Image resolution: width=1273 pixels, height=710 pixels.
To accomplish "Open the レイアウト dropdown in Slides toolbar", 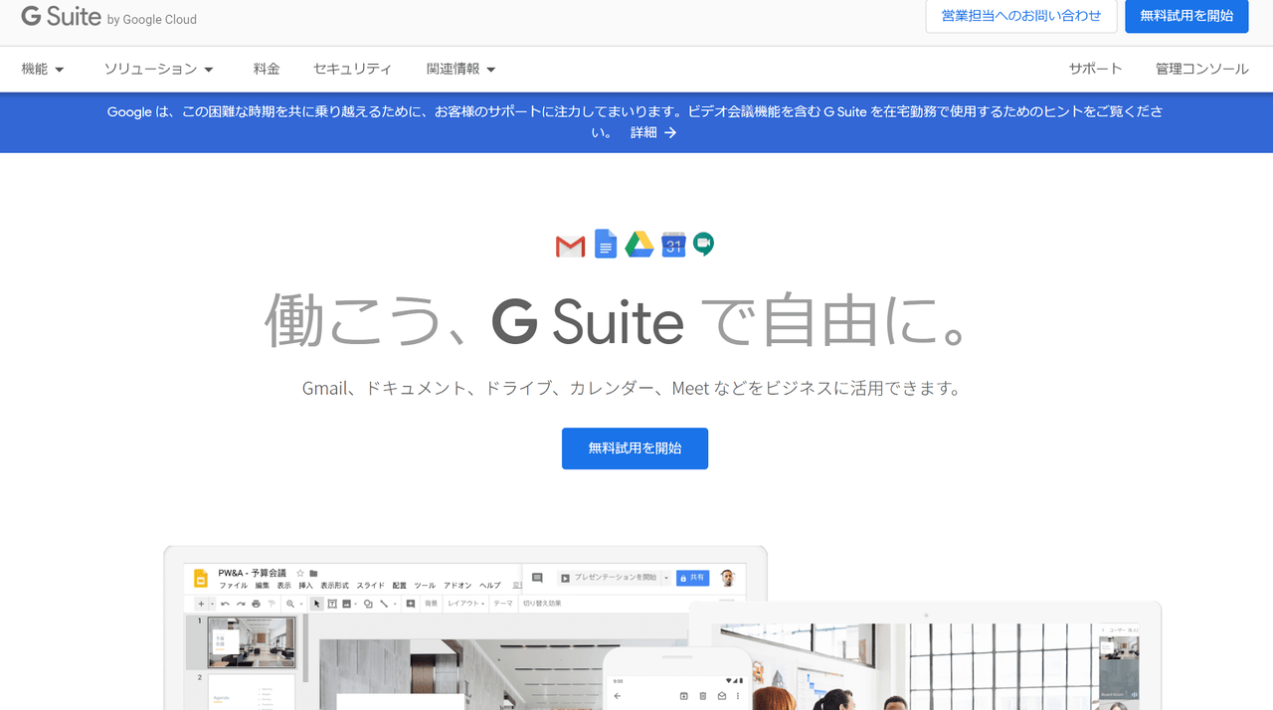I will coord(466,604).
